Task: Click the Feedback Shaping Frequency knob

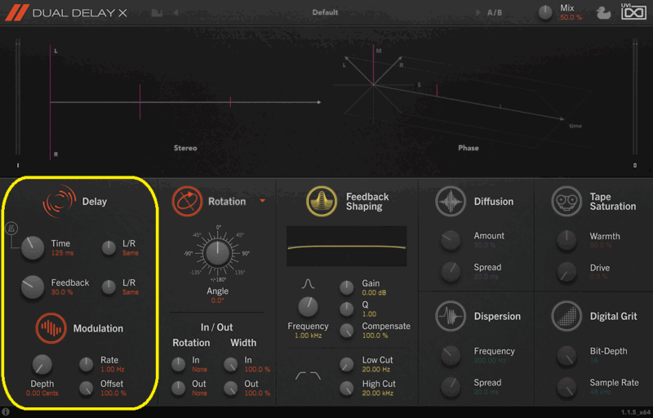Action: (309, 307)
